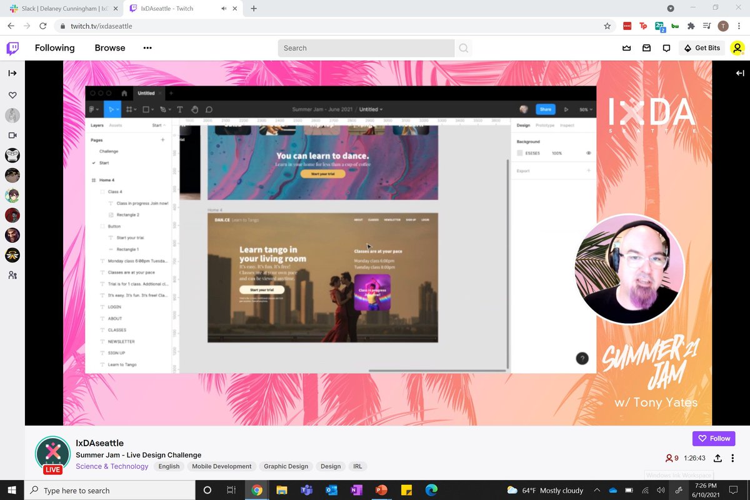This screenshot has width=750, height=500.
Task: Toggle Background visibility eye in Figma
Action: 589,153
